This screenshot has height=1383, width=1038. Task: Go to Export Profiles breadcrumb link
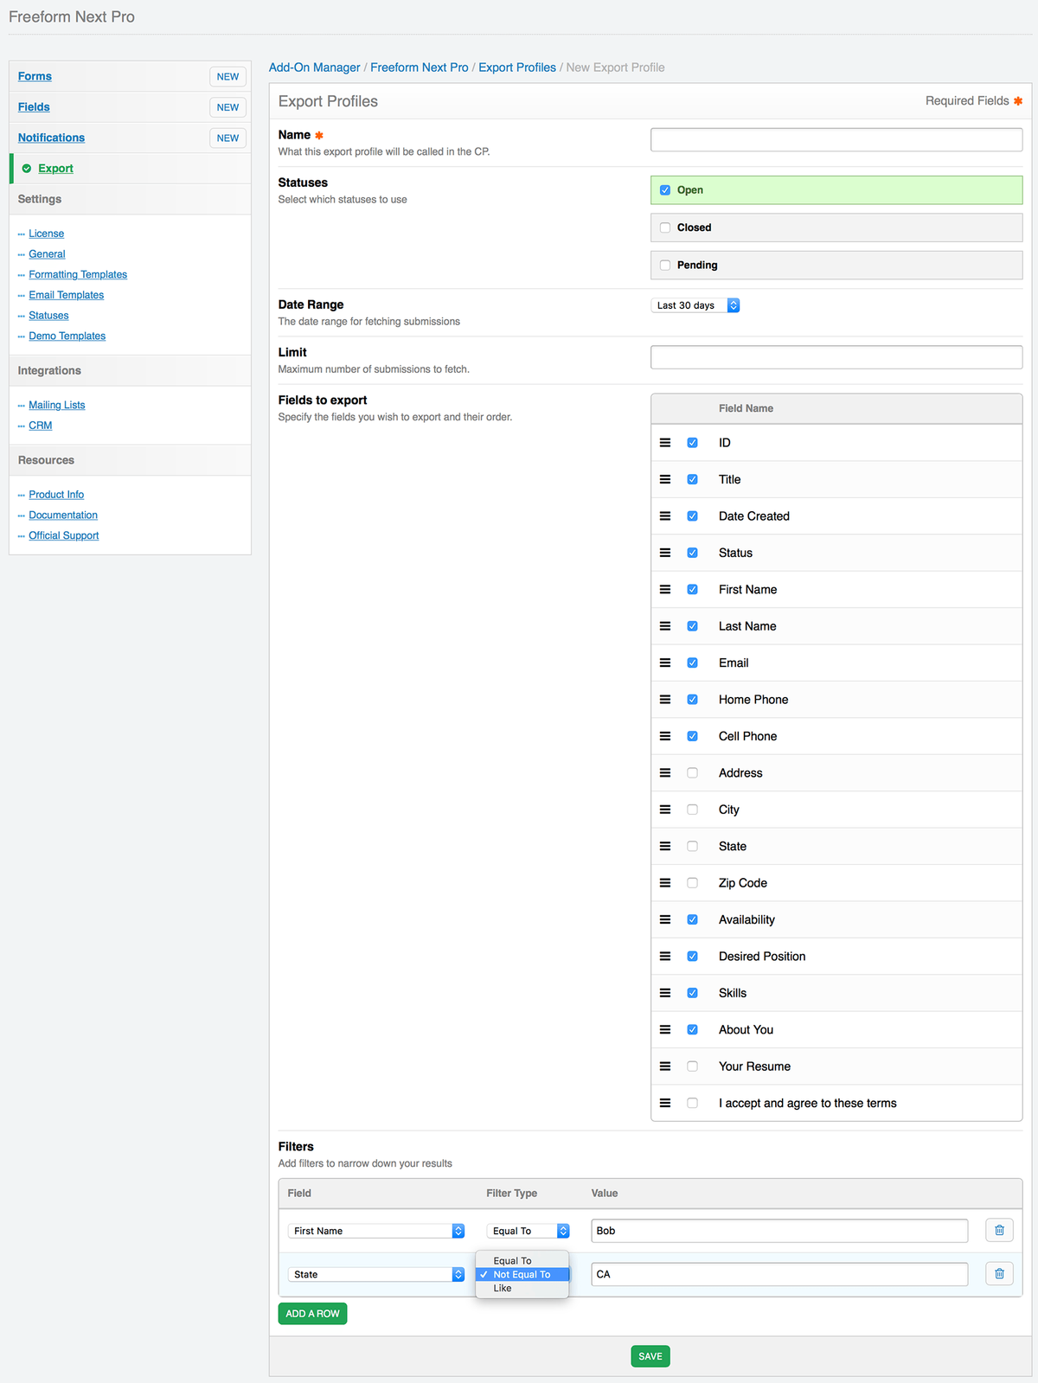517,67
